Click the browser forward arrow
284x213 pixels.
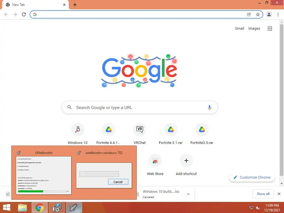15,14
